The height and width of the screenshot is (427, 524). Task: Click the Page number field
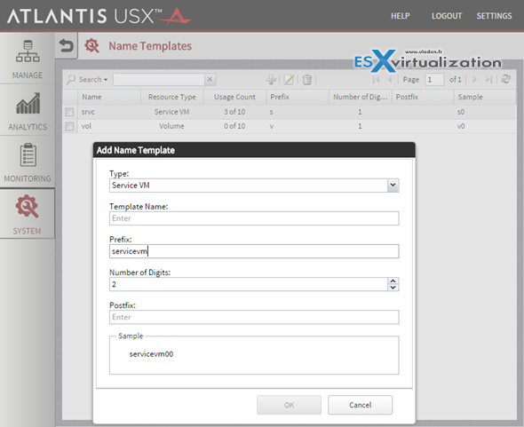[x=434, y=80]
